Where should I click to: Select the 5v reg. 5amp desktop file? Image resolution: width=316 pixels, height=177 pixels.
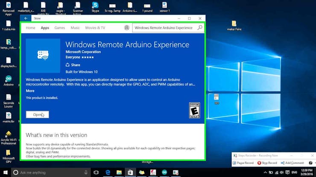[112, 7]
